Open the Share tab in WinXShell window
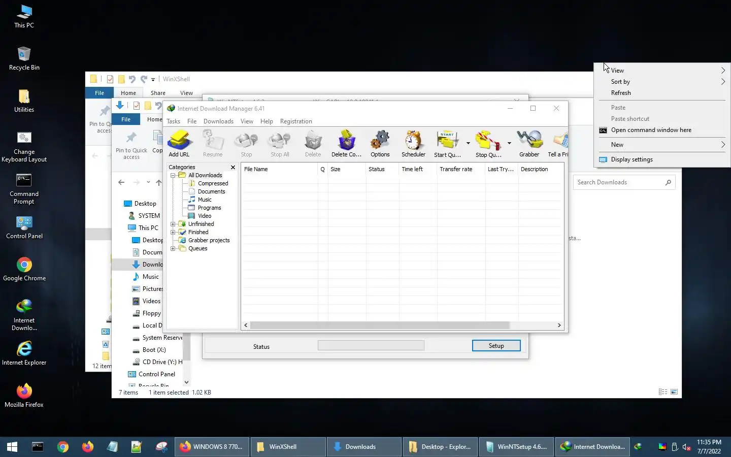The height and width of the screenshot is (457, 731). 158,93
